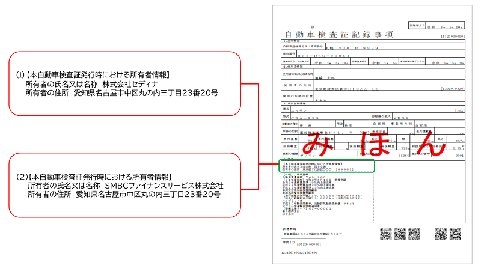Viewport: 481px width, 269px height.
Task: Click the footer number '12345678901234567890'
Action: (x=299, y=253)
